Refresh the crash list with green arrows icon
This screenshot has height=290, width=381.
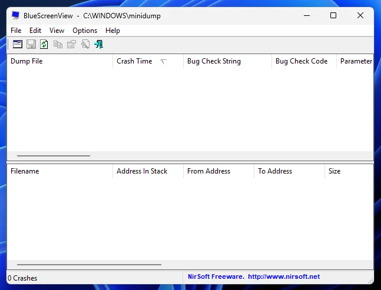[44, 44]
